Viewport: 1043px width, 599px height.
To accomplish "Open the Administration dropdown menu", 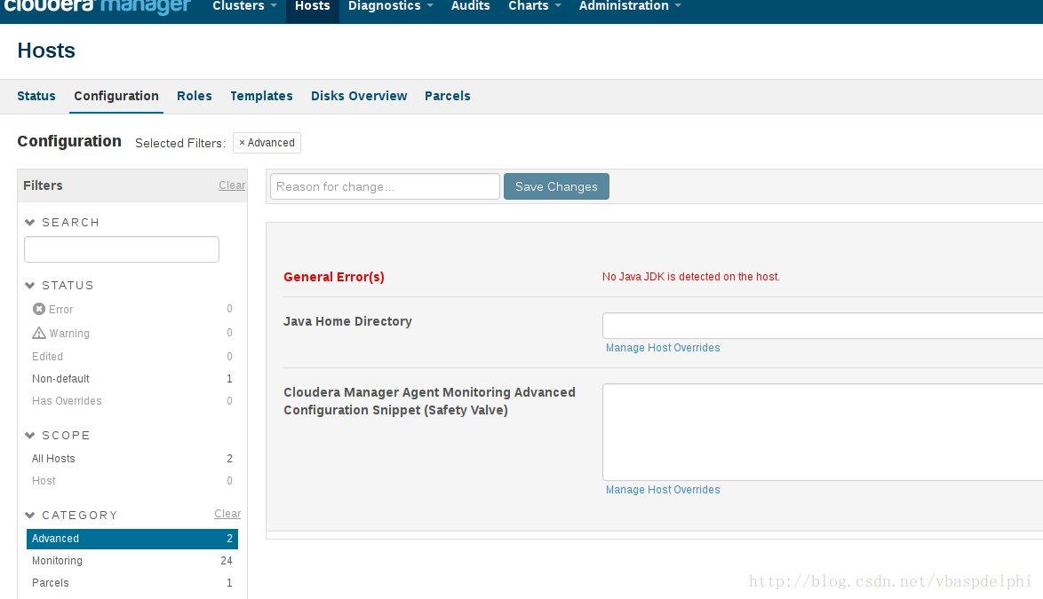I will tap(630, 6).
